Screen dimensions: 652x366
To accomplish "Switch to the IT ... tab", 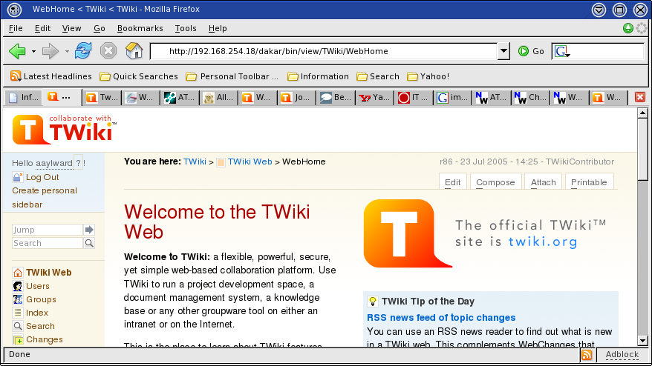I will point(414,98).
